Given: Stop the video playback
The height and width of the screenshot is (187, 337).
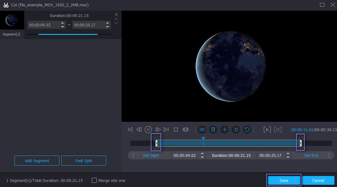Looking at the screenshot, I should 176,130.
